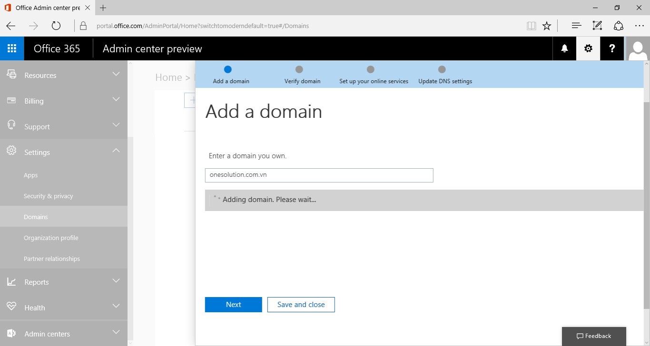Expand the Admin centers section
This screenshot has width=650, height=346.
click(x=64, y=334)
